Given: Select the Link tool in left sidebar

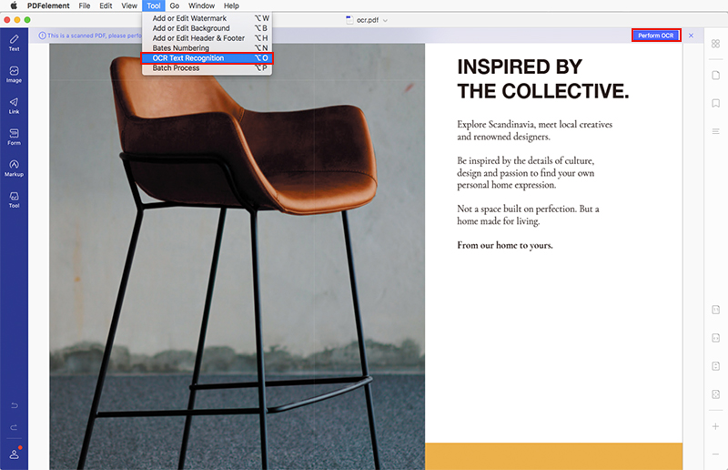Looking at the screenshot, I should click(14, 105).
